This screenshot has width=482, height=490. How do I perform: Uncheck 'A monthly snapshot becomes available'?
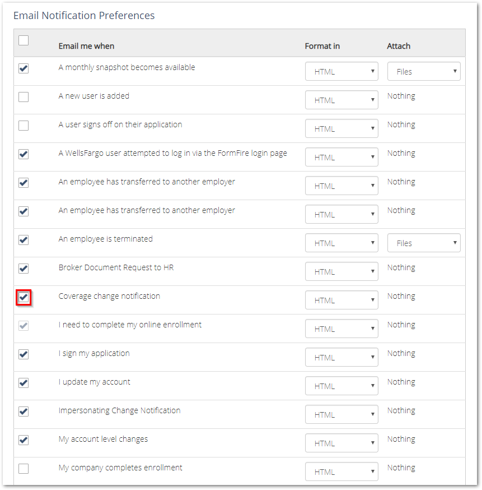pos(24,68)
